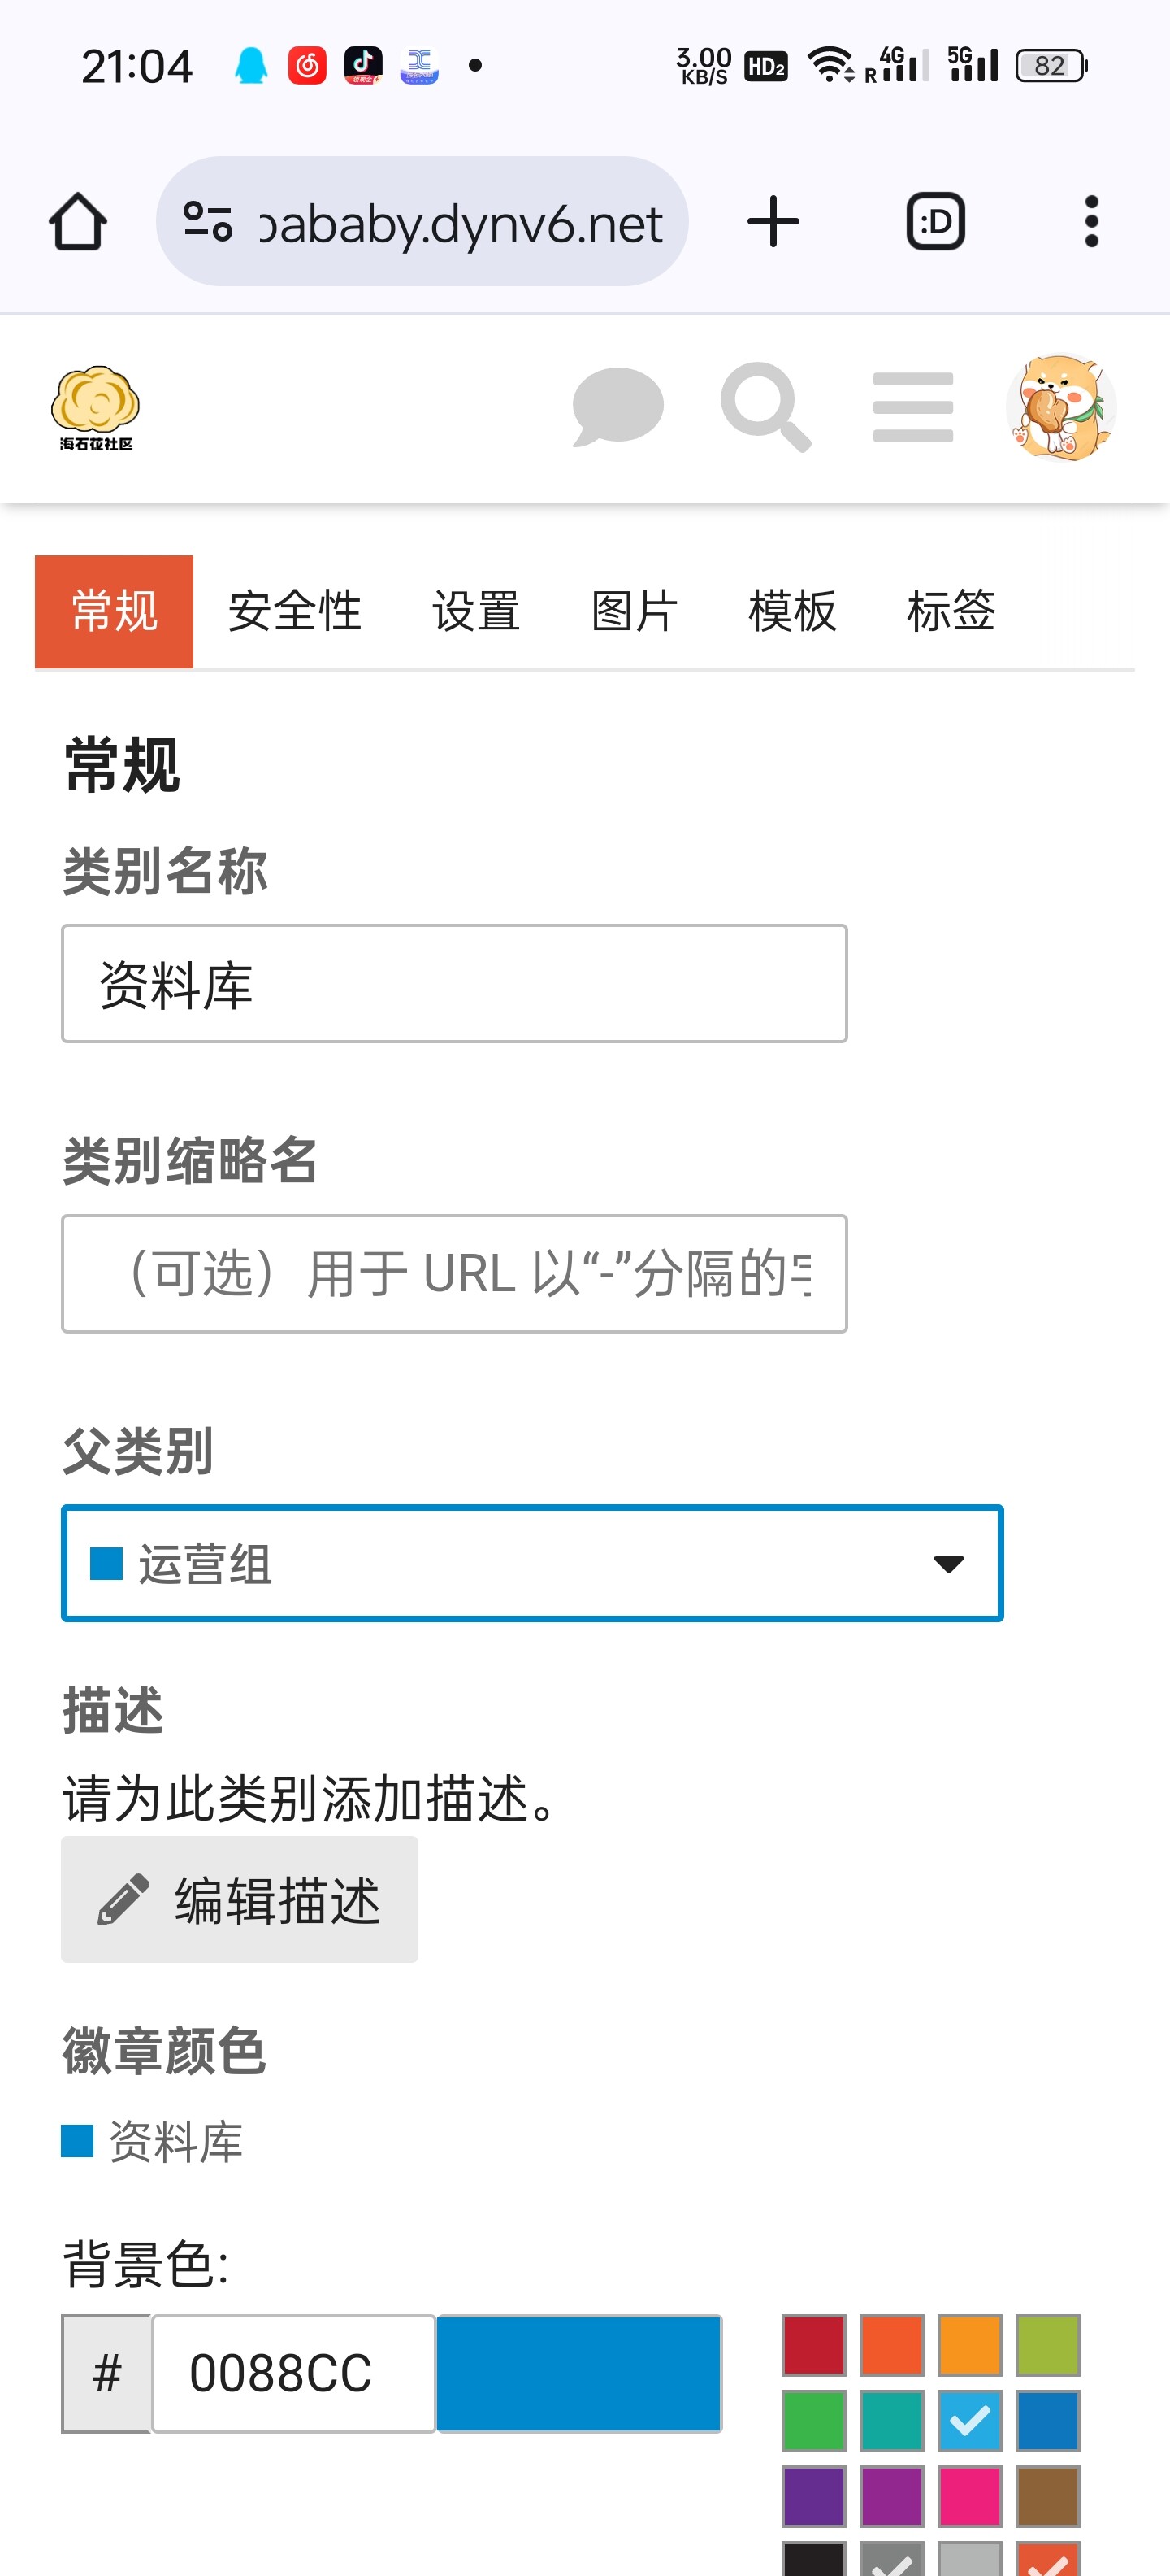Viewport: 1170px width, 2576px height.
Task: Open the tab switcher button
Action: pyautogui.click(x=935, y=221)
